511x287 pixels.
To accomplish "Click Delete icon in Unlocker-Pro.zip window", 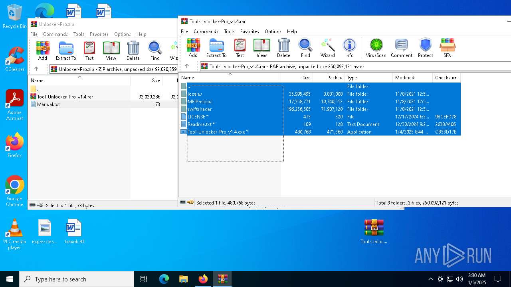I will tap(133, 51).
